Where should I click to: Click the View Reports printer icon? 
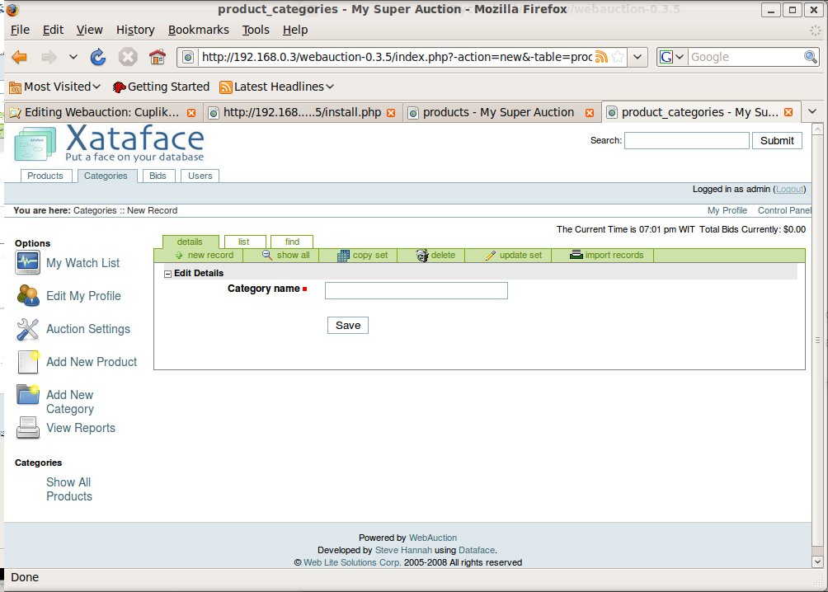pyautogui.click(x=27, y=428)
